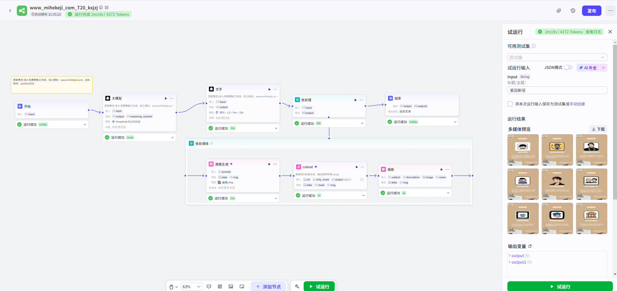This screenshot has height=291, width=617.
Task: Open the more options menu on 文字 node
Action: tap(275, 89)
